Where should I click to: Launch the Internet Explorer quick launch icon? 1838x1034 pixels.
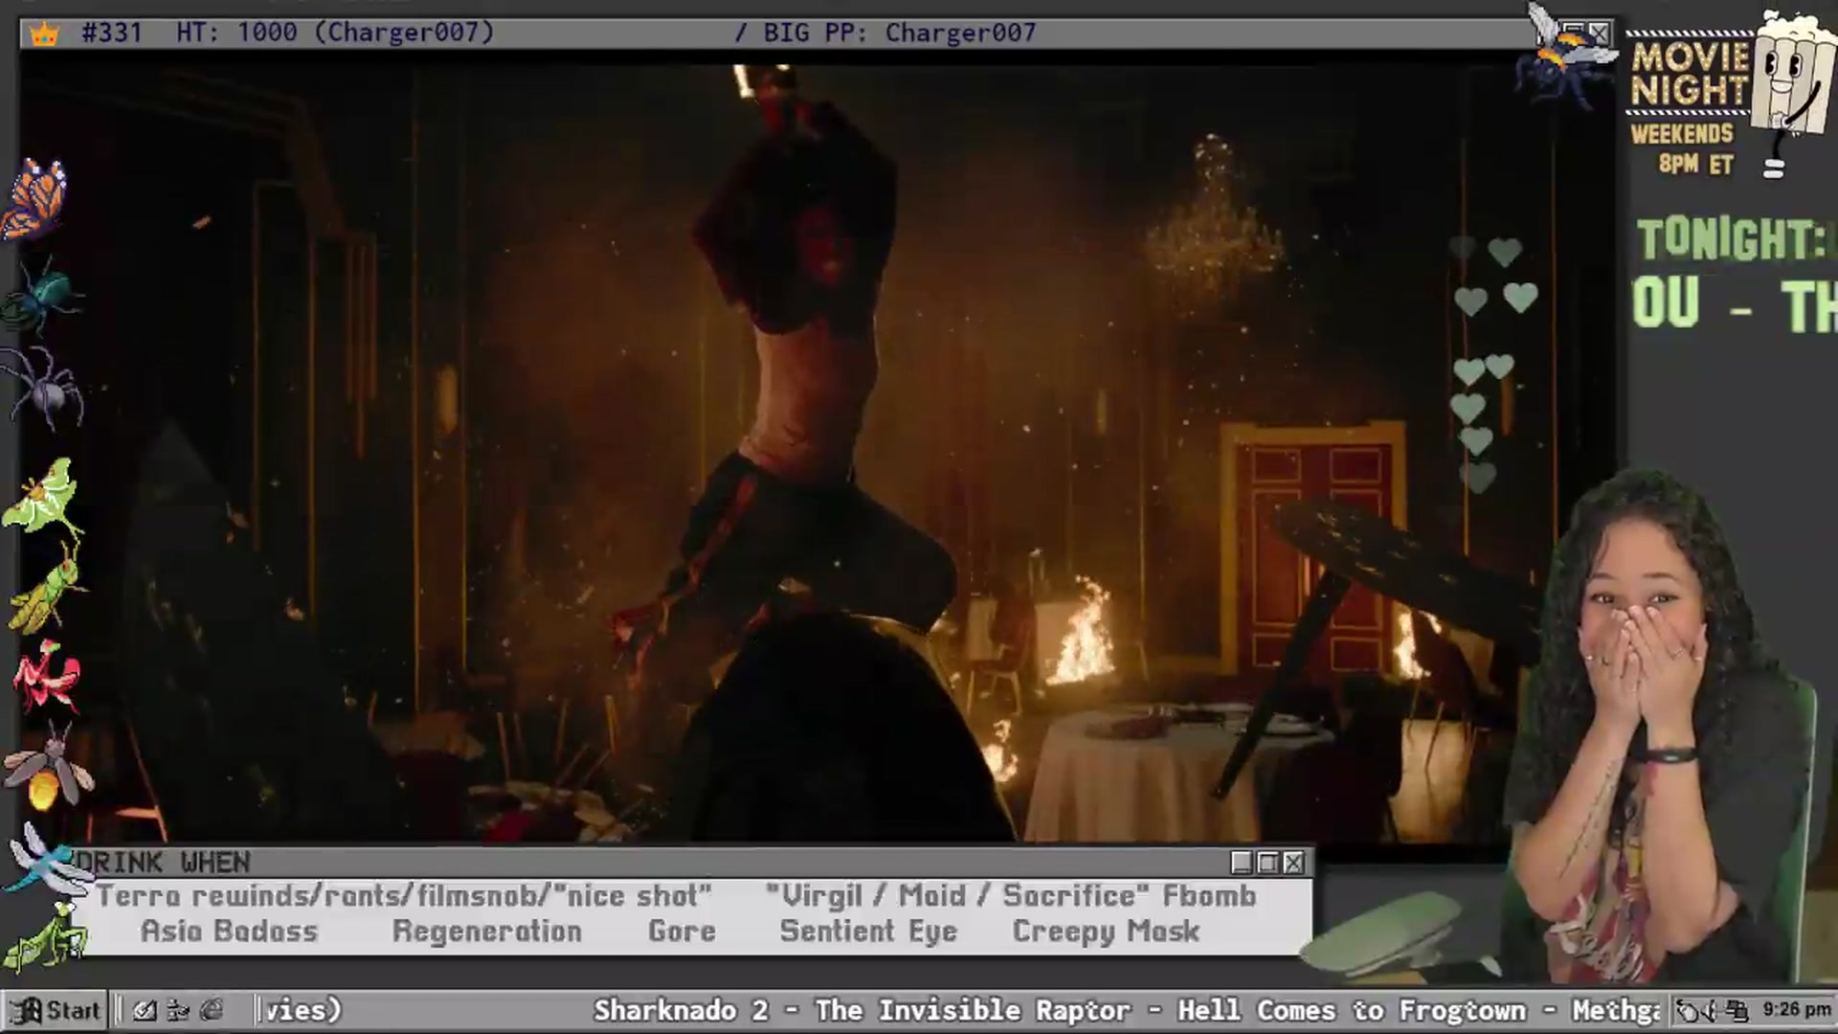[212, 1010]
